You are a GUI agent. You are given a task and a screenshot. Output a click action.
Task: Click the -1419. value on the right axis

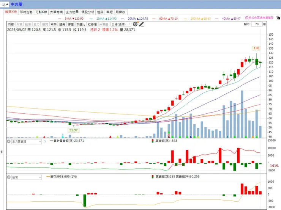(x=274, y=166)
